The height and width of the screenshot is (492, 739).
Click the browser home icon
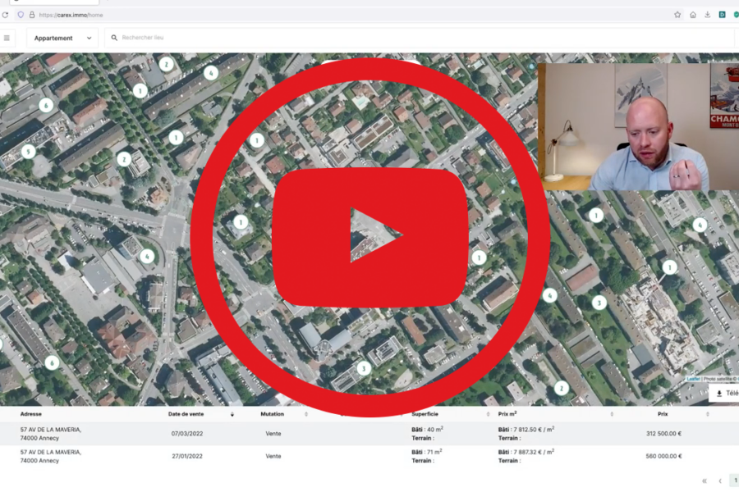[x=692, y=15]
